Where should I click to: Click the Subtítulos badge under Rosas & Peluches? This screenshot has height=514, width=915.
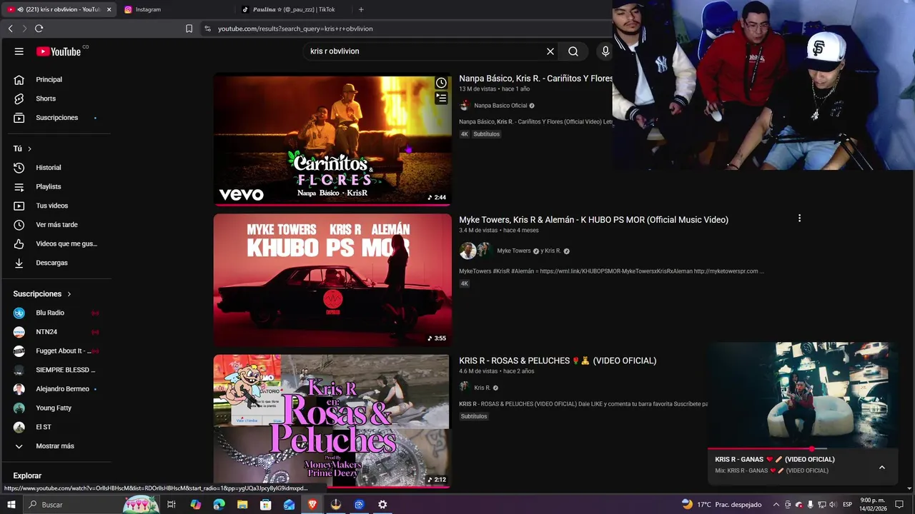pyautogui.click(x=474, y=416)
